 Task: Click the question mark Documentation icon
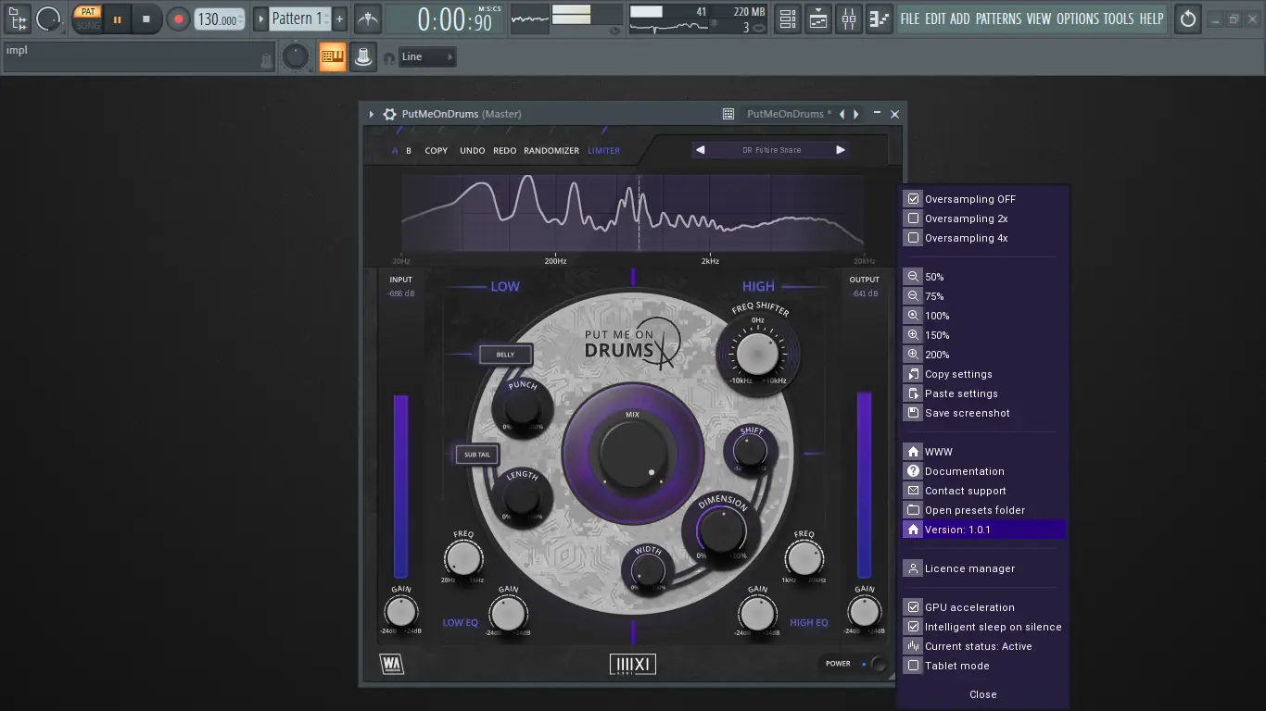point(914,471)
